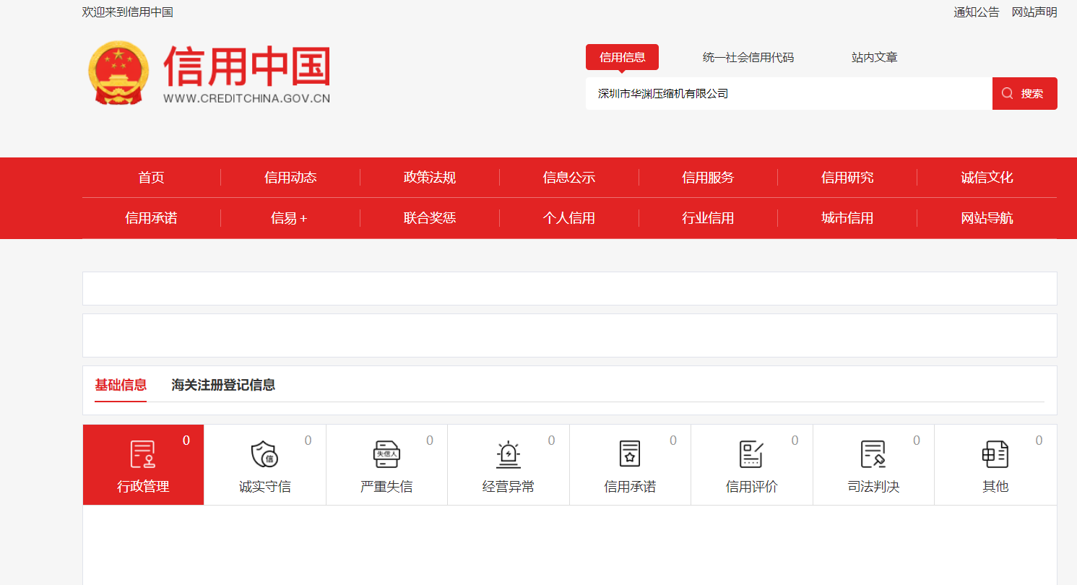This screenshot has height=585, width=1077.
Task: Open the 行政管理 document stamp icon
Action: (143, 454)
